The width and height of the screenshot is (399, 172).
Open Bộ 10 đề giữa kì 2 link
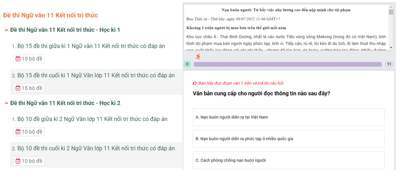click(92, 119)
